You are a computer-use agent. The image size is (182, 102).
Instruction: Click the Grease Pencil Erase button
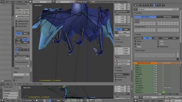tap(26, 10)
